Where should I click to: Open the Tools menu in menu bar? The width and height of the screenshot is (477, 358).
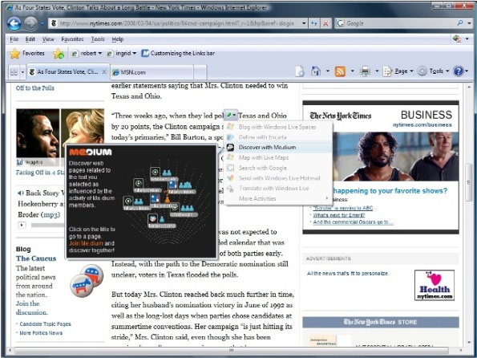click(98, 39)
